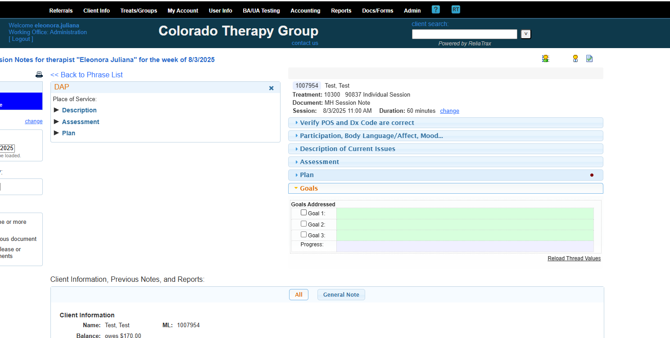
Task: Collapse the Goals section
Action: [x=309, y=188]
